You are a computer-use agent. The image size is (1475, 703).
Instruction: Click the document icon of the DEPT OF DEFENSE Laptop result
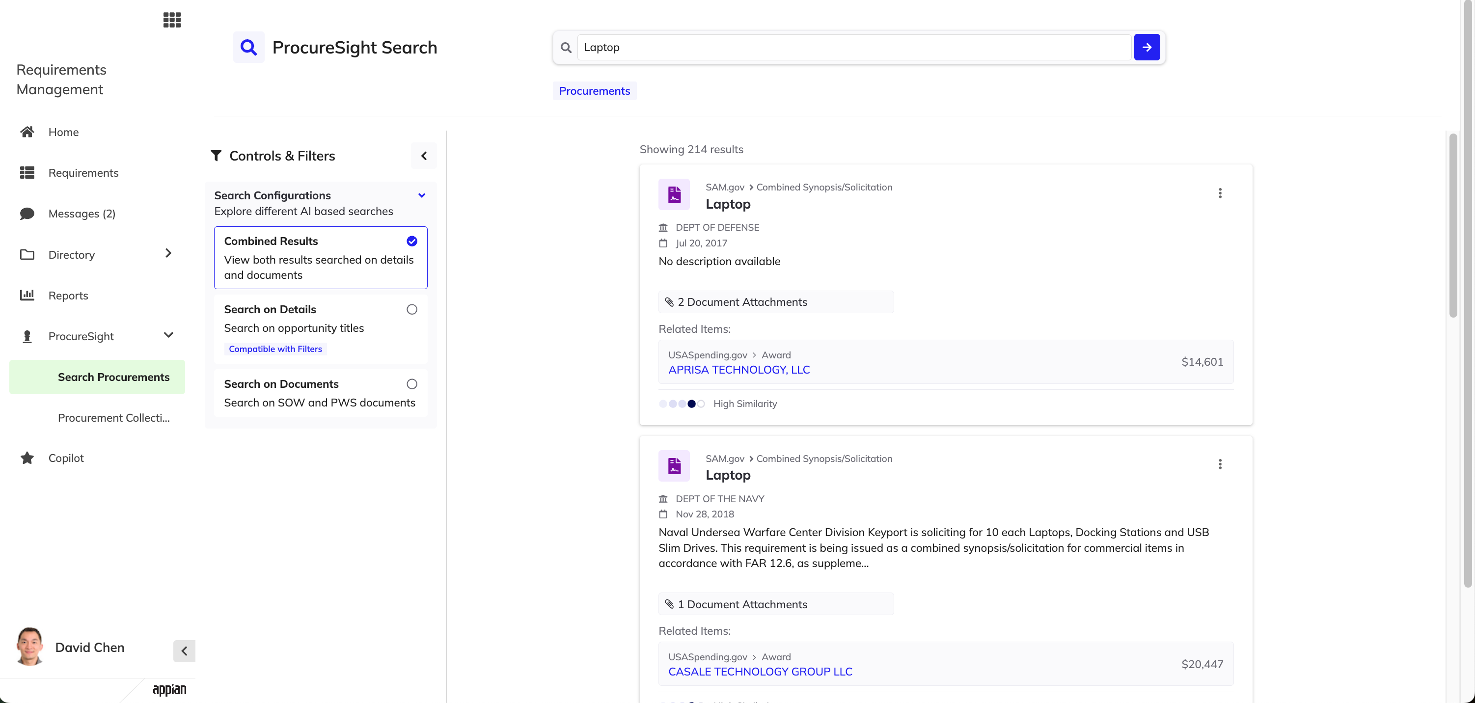tap(674, 194)
